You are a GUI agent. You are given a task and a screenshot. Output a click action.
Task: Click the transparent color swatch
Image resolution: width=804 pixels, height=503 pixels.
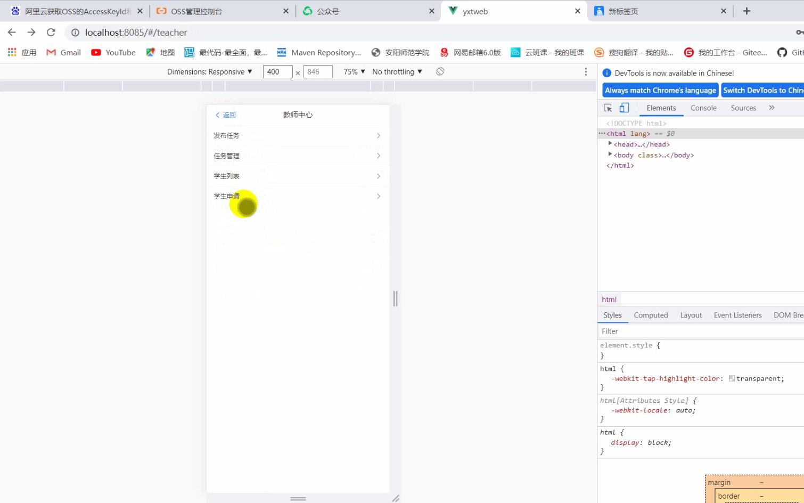(x=732, y=378)
